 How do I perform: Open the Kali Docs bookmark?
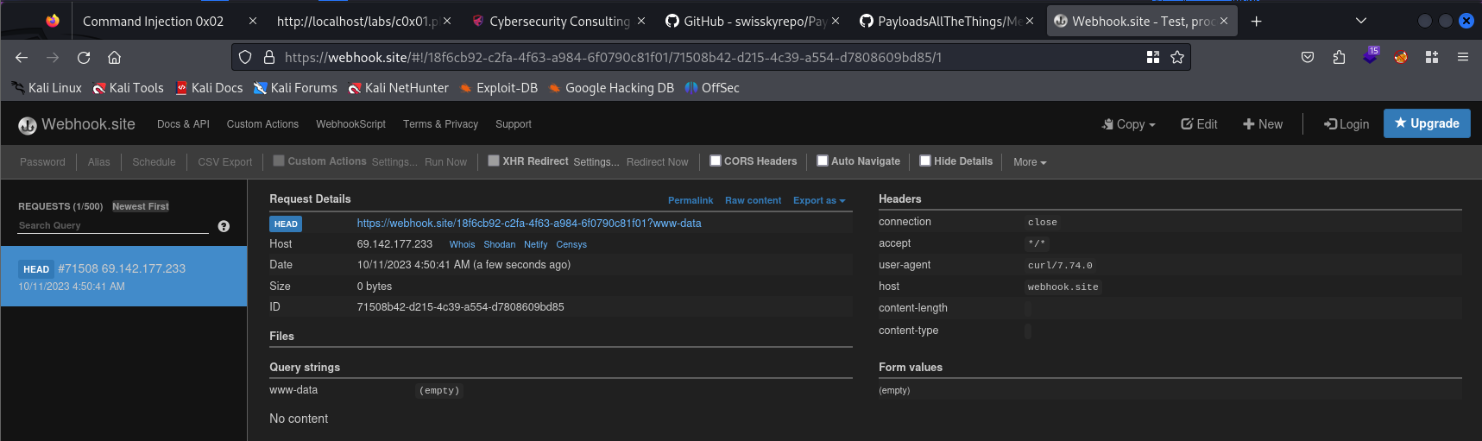coord(209,88)
